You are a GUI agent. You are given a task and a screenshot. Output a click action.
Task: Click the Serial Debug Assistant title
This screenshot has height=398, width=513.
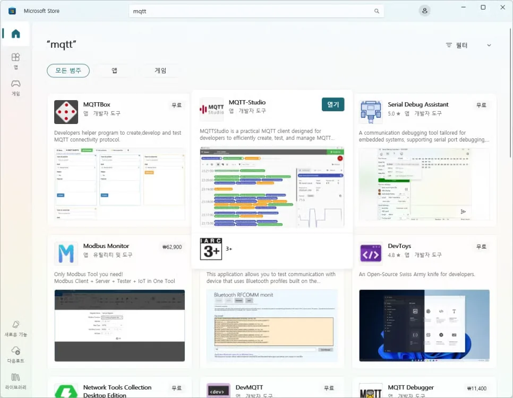tap(418, 104)
